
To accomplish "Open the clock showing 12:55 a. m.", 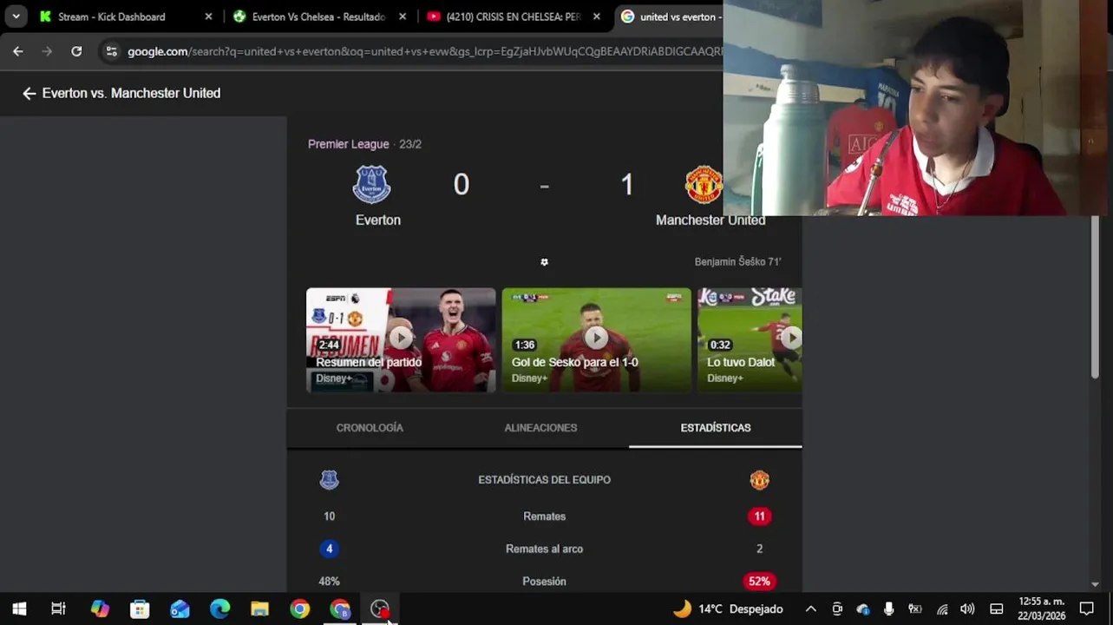I will [x=1041, y=609].
